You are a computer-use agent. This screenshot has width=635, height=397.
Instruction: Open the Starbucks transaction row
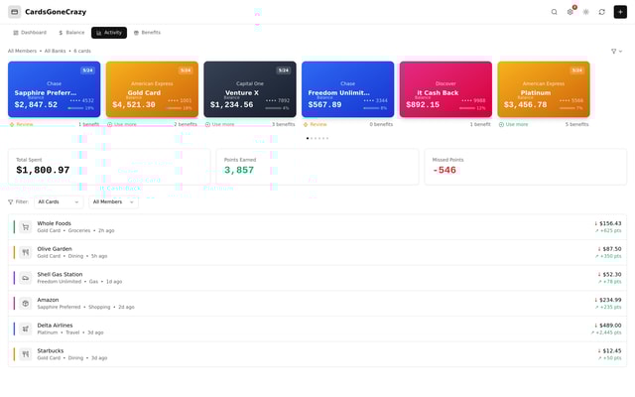pyautogui.click(x=317, y=354)
